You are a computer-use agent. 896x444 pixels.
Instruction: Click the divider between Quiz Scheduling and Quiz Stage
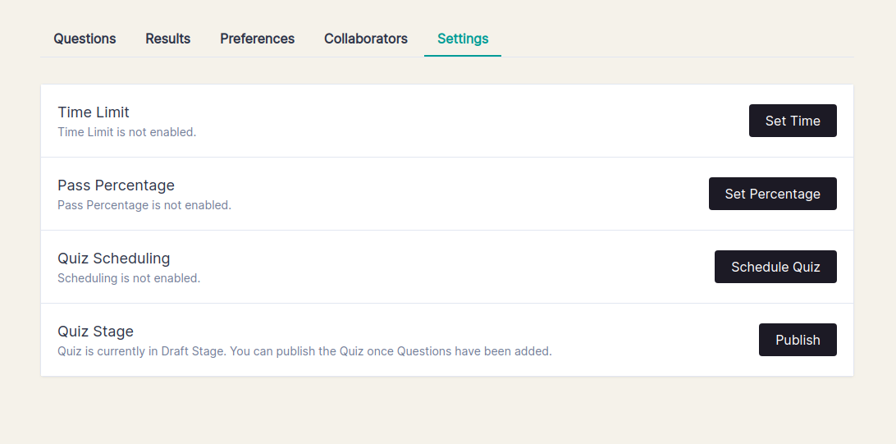pyautogui.click(x=447, y=303)
